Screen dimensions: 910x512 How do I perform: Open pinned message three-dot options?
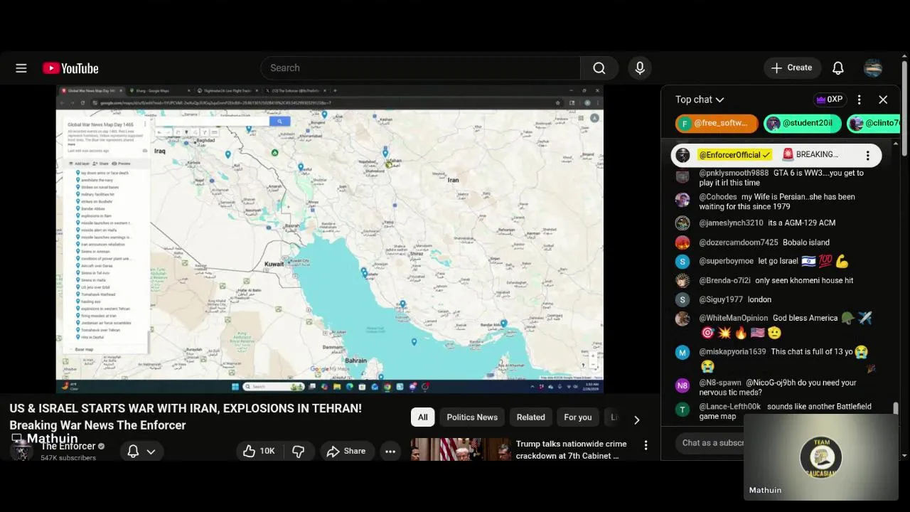coord(867,155)
